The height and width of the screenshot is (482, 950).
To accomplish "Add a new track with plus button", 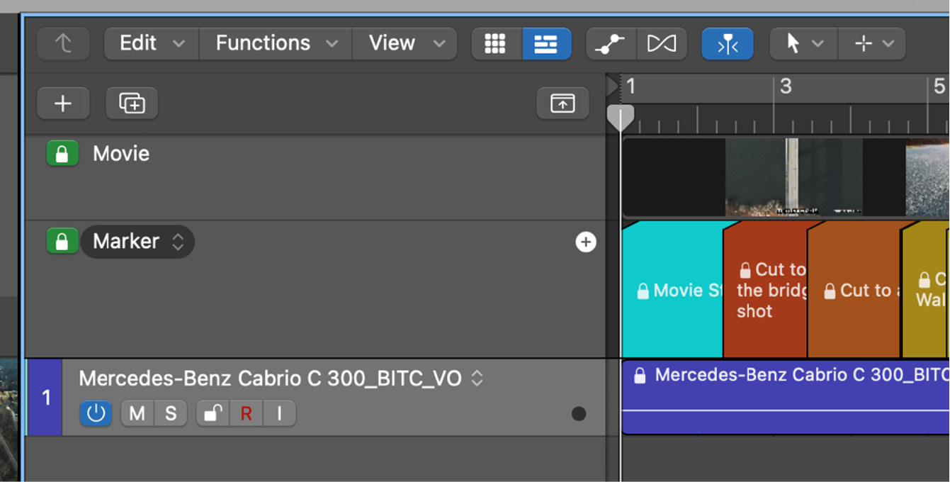I will click(63, 103).
